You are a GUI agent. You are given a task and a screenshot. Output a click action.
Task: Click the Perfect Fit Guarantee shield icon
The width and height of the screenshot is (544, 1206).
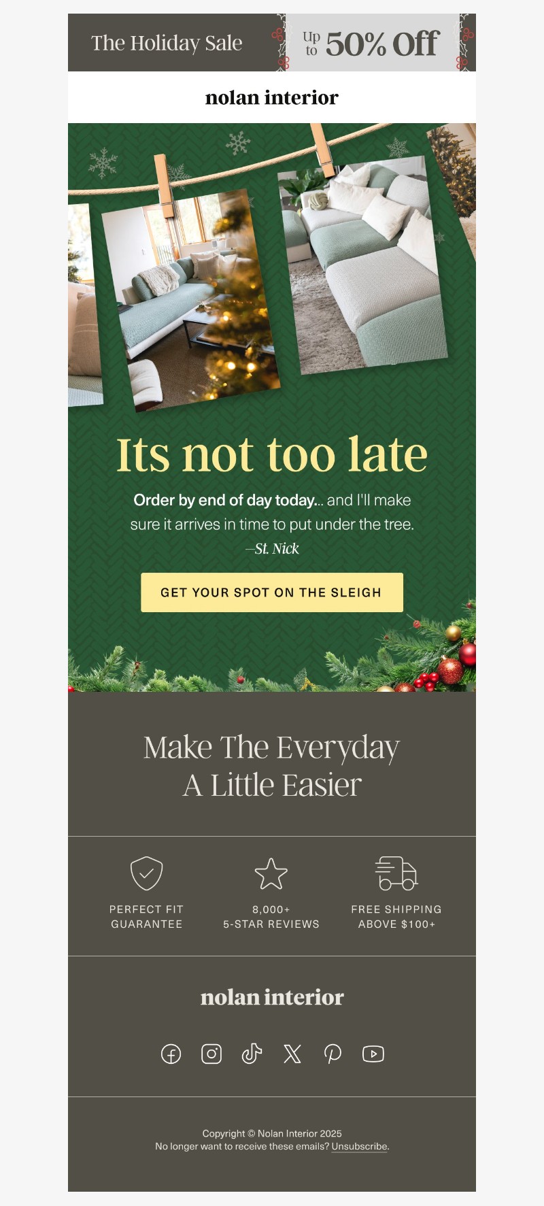coord(146,873)
